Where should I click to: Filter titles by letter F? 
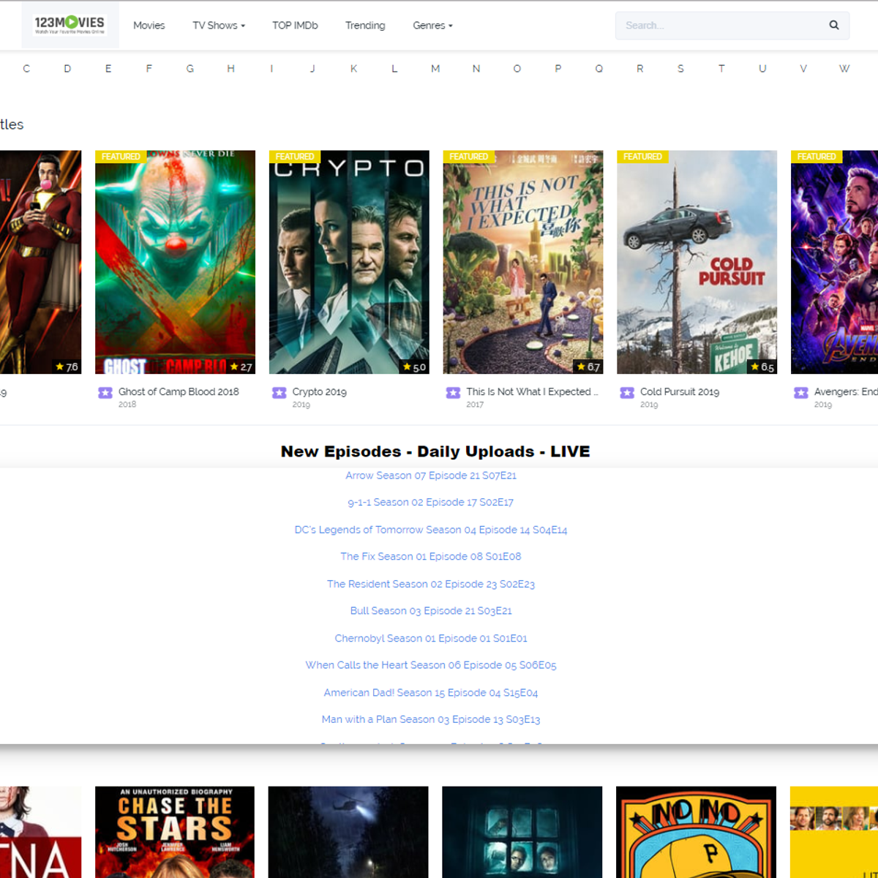149,69
